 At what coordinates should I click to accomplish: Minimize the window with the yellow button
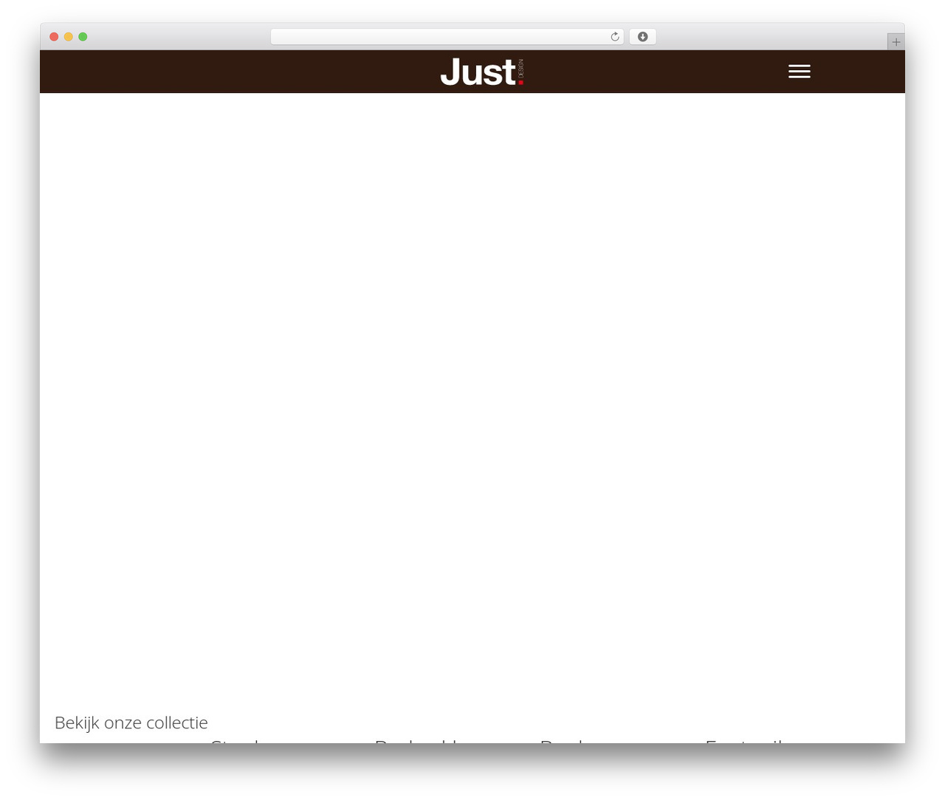pos(68,37)
